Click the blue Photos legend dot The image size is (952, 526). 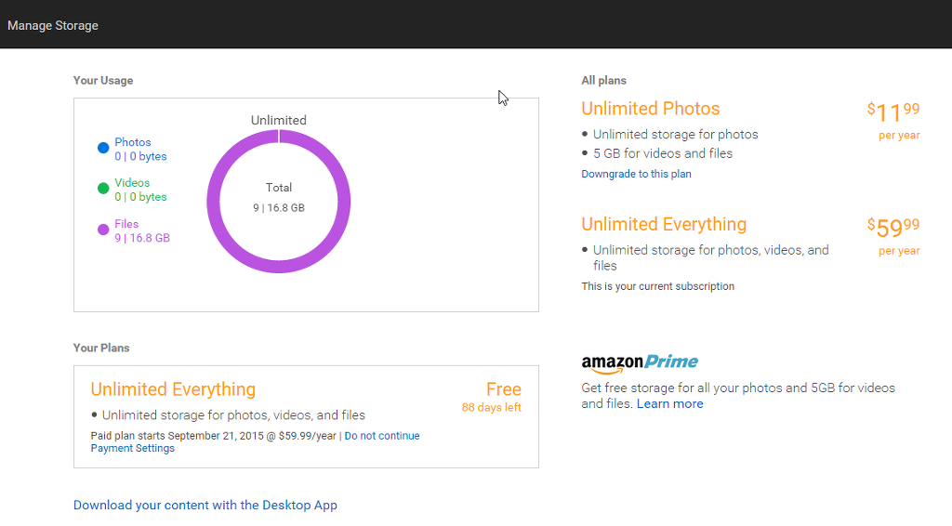tap(103, 148)
